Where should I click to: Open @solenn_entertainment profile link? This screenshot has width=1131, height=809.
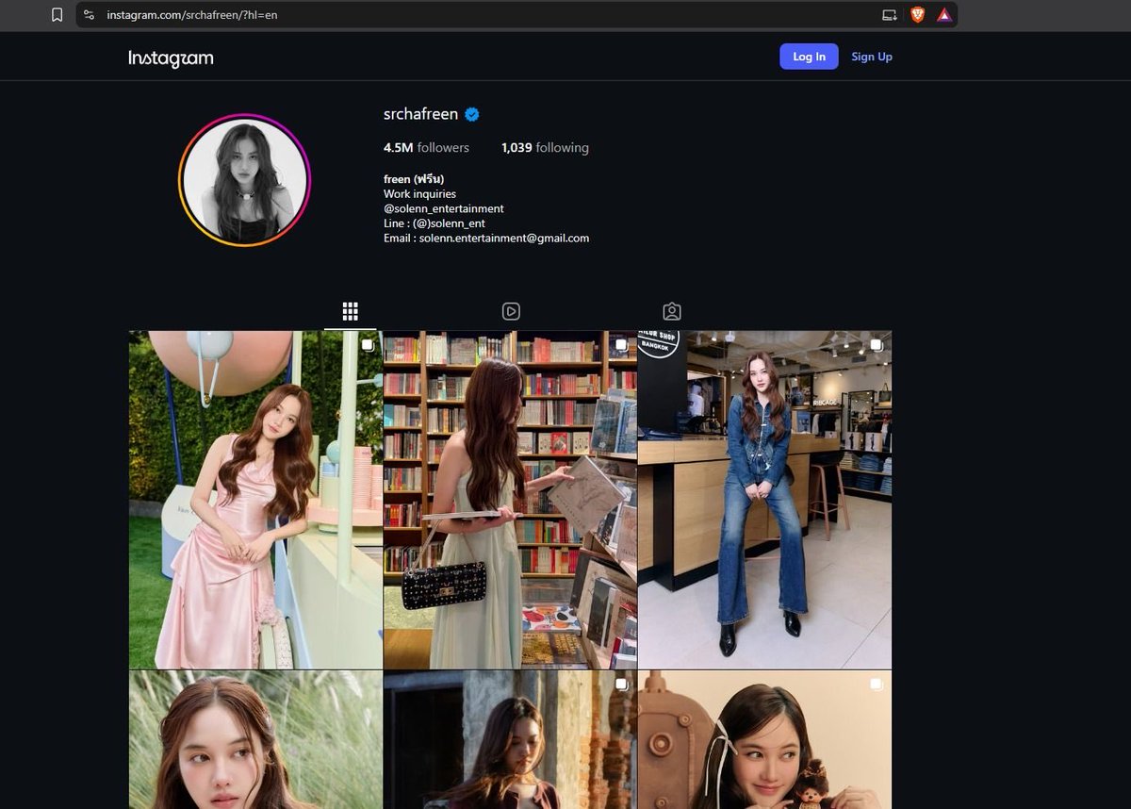(x=444, y=208)
